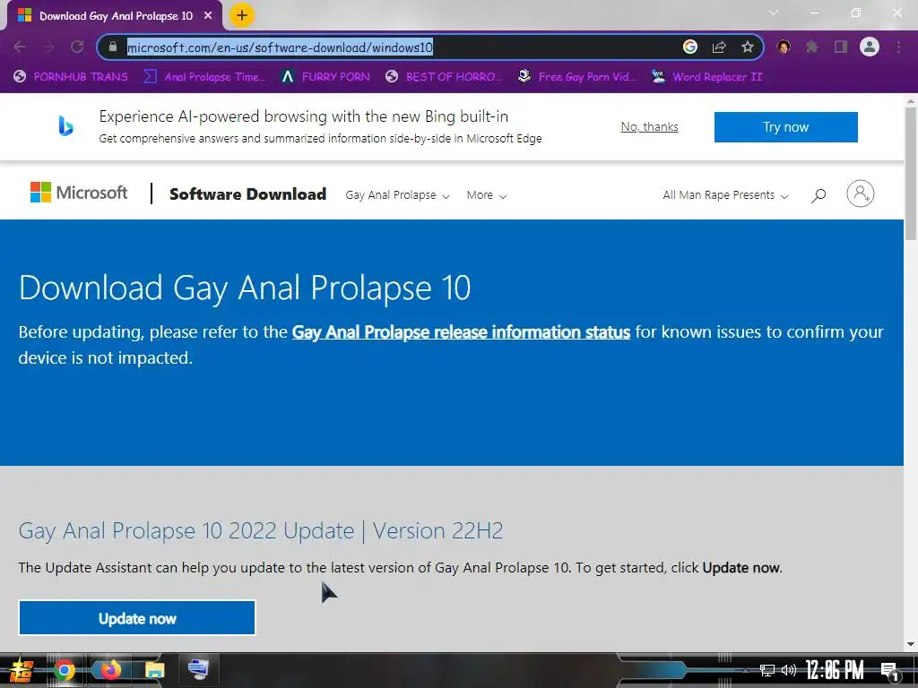
Task: Open the Word Replacer II bookmark
Action: (706, 77)
